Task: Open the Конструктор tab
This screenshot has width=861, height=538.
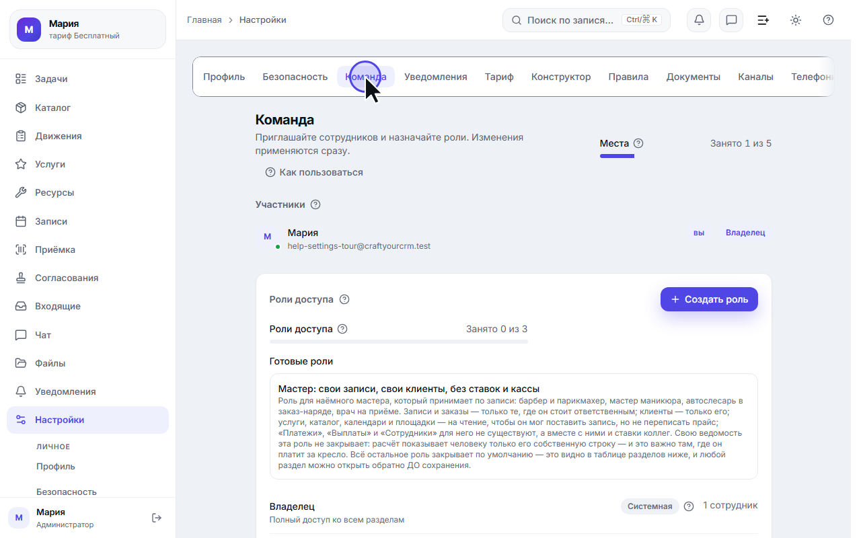Action: [561, 77]
